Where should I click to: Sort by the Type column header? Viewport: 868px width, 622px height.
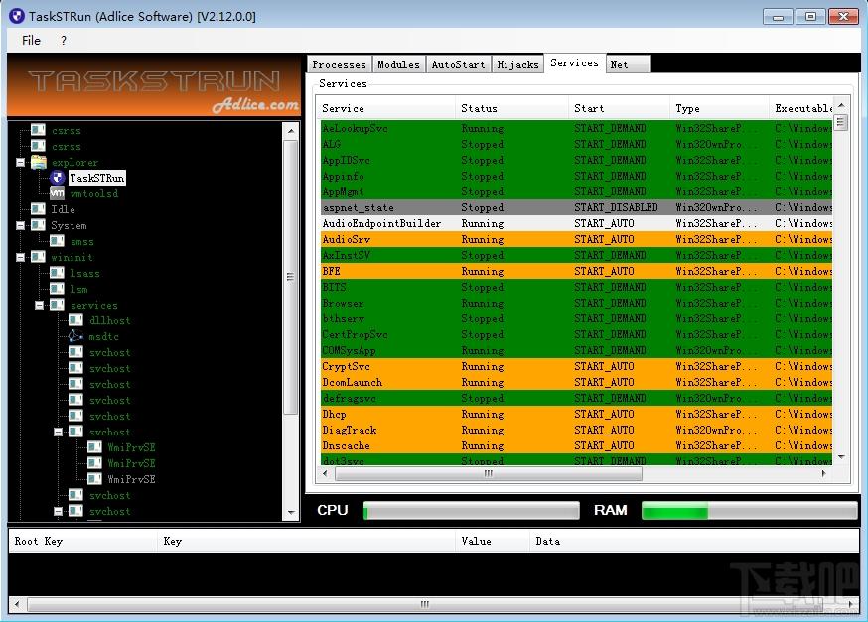click(720, 108)
